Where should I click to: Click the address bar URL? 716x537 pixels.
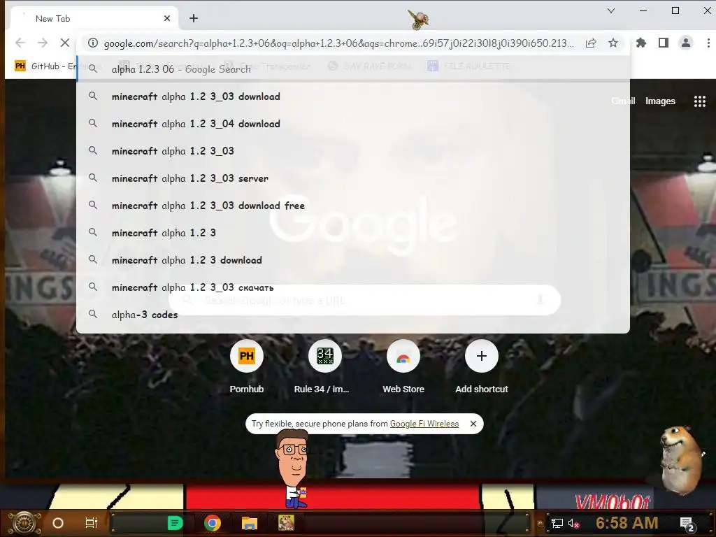point(338,43)
